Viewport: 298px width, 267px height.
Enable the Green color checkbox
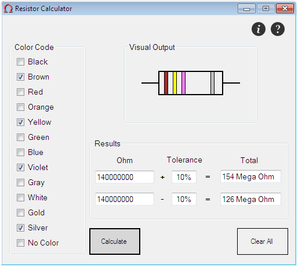coord(20,138)
